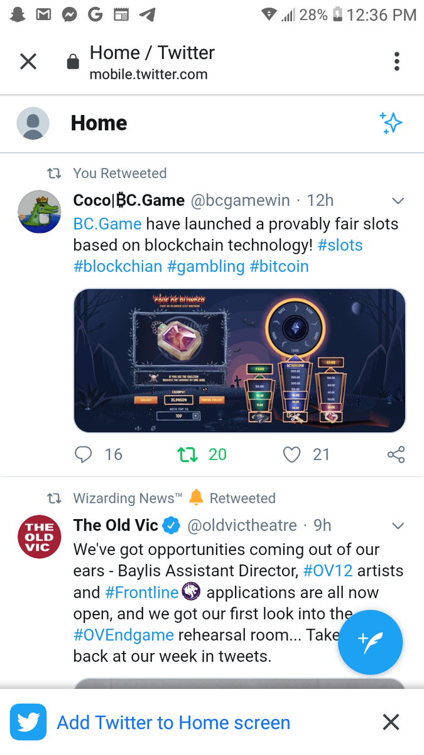
Task: Expand options caret on Old Vic tweet
Action: point(398,525)
